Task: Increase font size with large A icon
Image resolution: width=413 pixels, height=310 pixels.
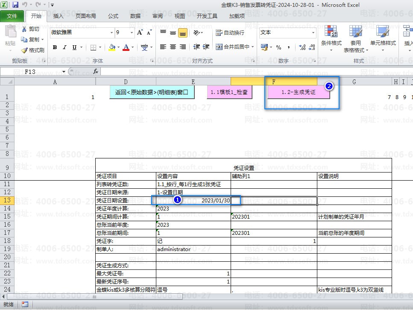Action: (x=140, y=32)
